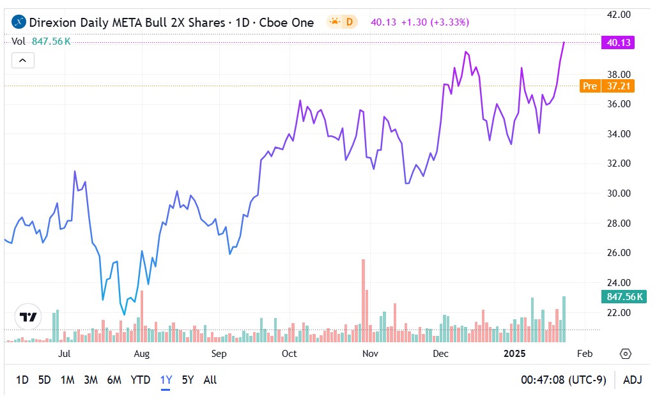657x401 pixels.
Task: Switch to the 5Y range
Action: pos(187,380)
